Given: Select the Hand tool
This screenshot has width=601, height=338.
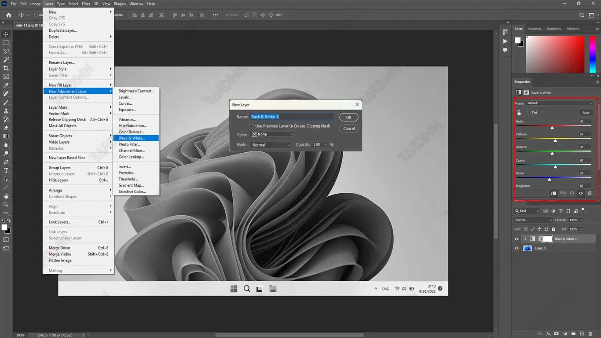Looking at the screenshot, I should (6, 196).
